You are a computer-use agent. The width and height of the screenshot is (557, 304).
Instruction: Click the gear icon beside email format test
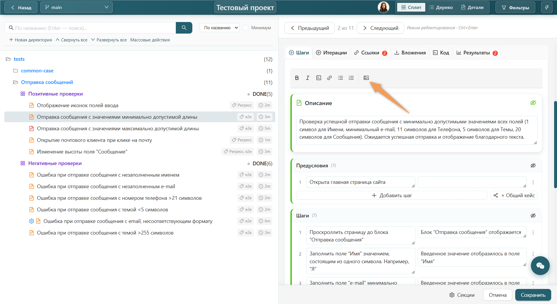click(32, 221)
